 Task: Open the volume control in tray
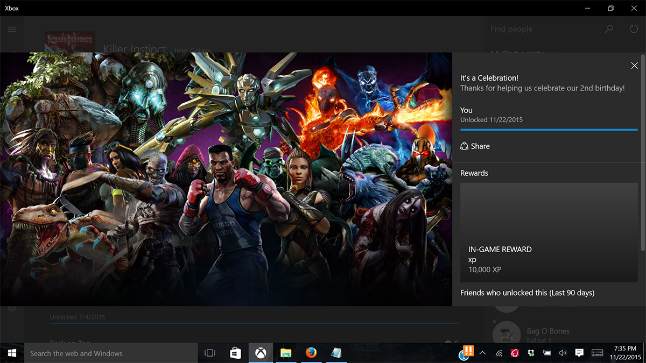(x=563, y=353)
